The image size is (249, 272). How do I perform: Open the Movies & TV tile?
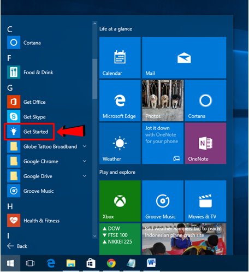click(206, 201)
